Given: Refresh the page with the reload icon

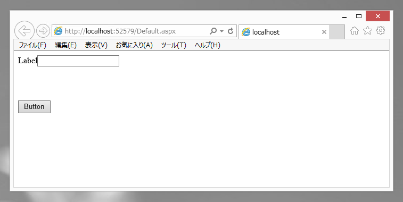Looking at the screenshot, I should [x=231, y=31].
